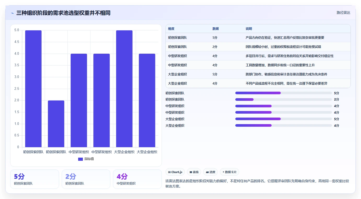Click the Chart.js chip
Screen dimensions: 361x199
(x=175, y=172)
